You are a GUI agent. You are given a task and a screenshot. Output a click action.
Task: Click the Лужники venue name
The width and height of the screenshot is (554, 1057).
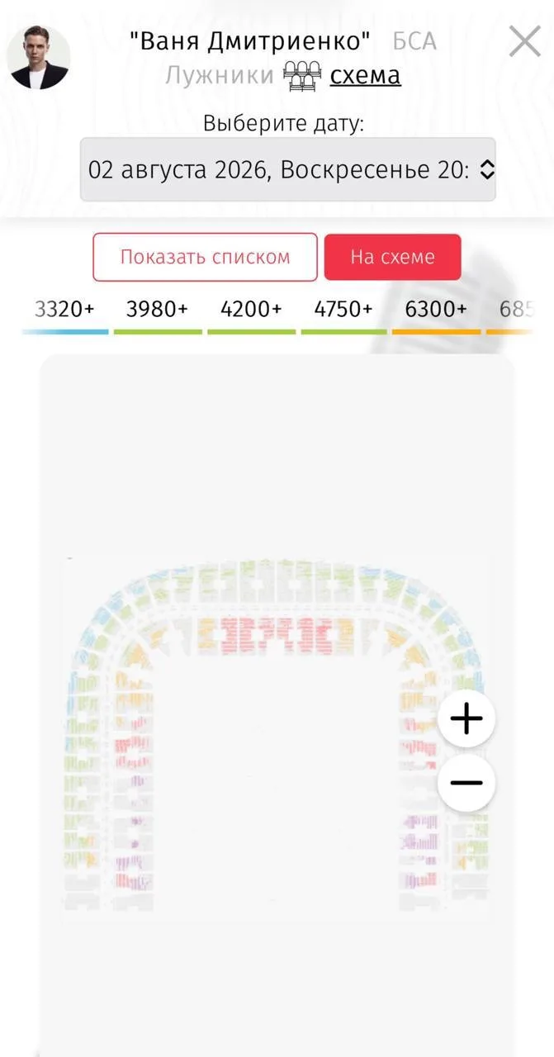pyautogui.click(x=220, y=75)
